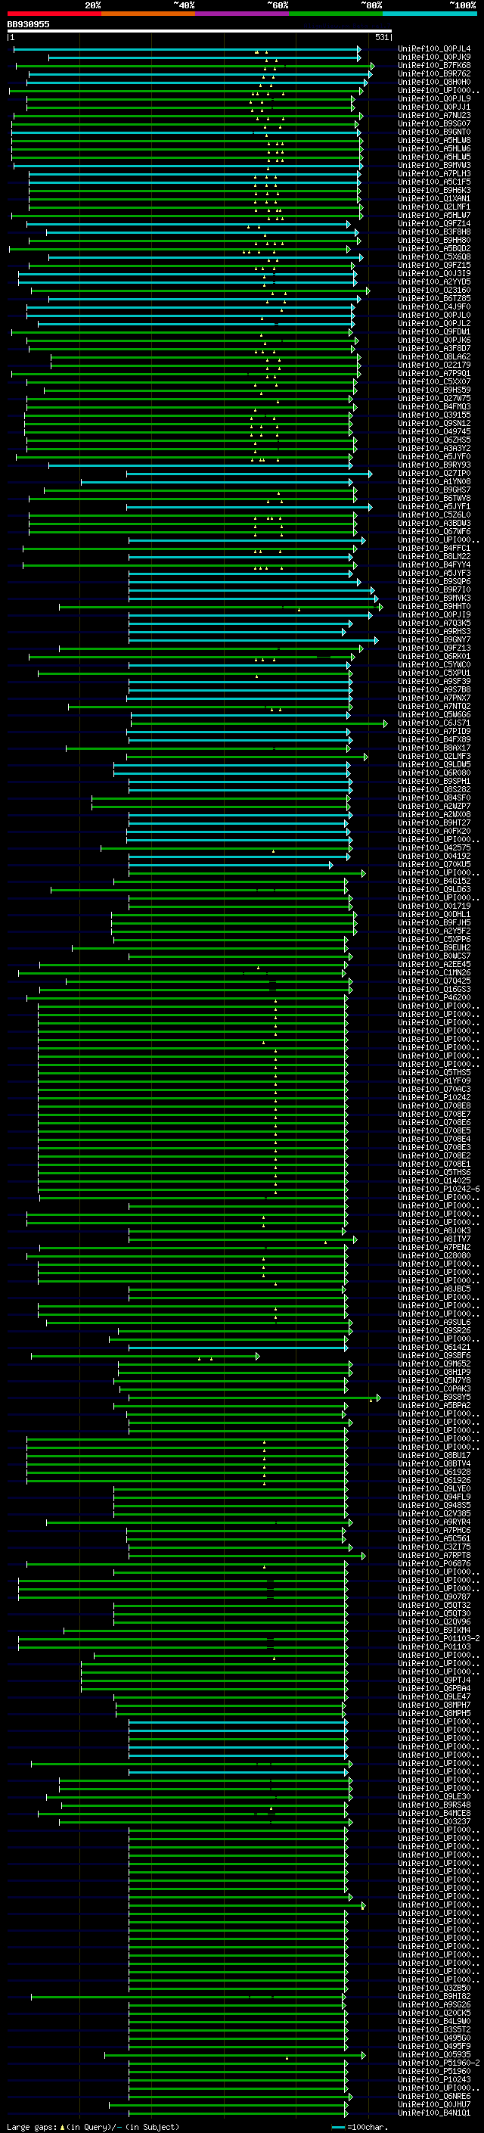Select hit UniRef100_B6TWV8

coord(434,499)
